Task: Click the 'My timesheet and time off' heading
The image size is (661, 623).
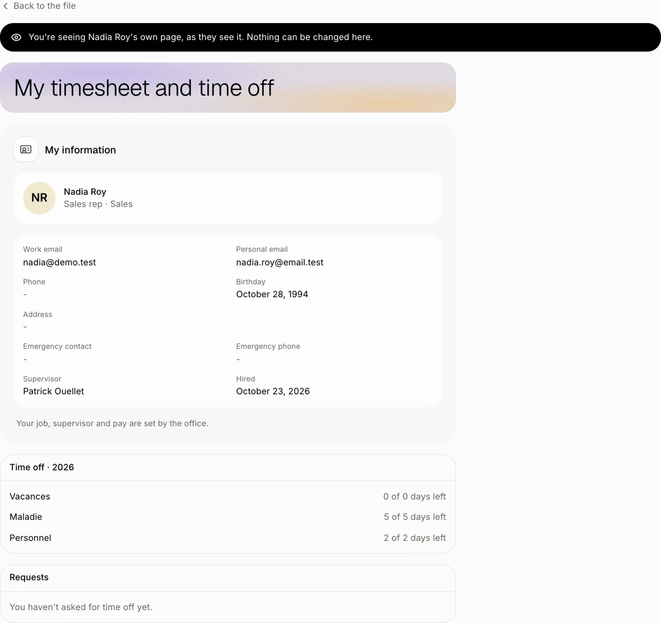Action: tap(144, 88)
